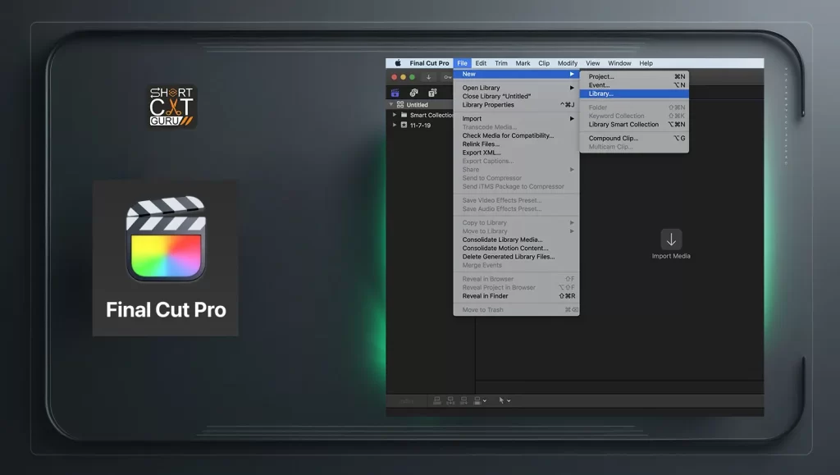Image resolution: width=840 pixels, height=475 pixels.
Task: Choose New Event… from the submenu
Action: pos(634,85)
